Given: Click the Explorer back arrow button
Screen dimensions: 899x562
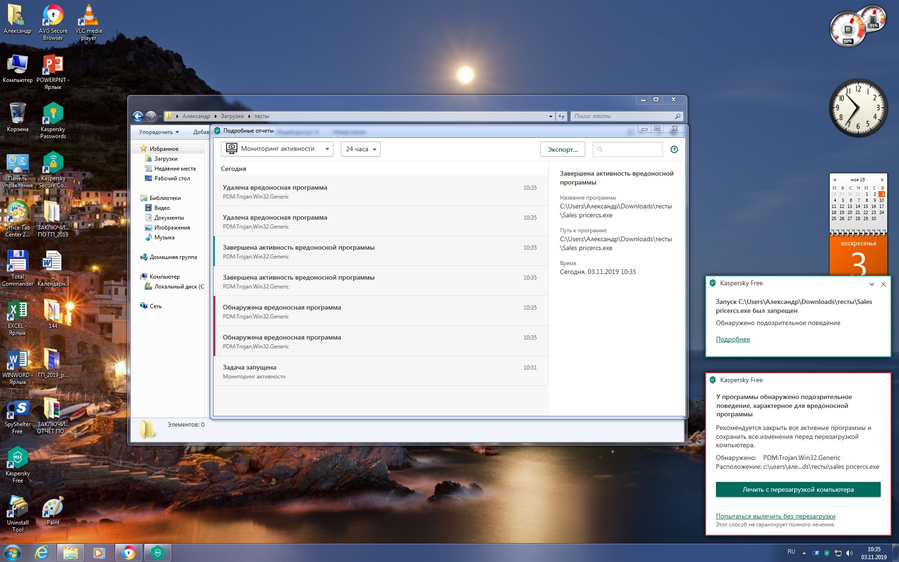Looking at the screenshot, I should (x=138, y=116).
